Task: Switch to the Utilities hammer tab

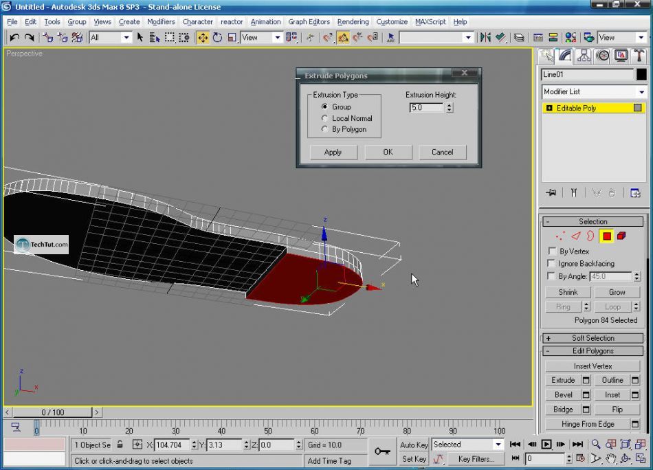Action: tap(639, 56)
